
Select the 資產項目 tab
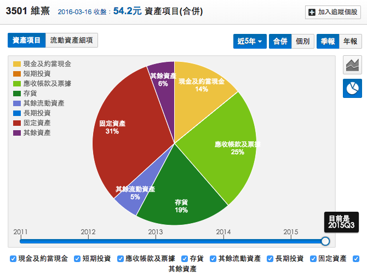(x=26, y=40)
